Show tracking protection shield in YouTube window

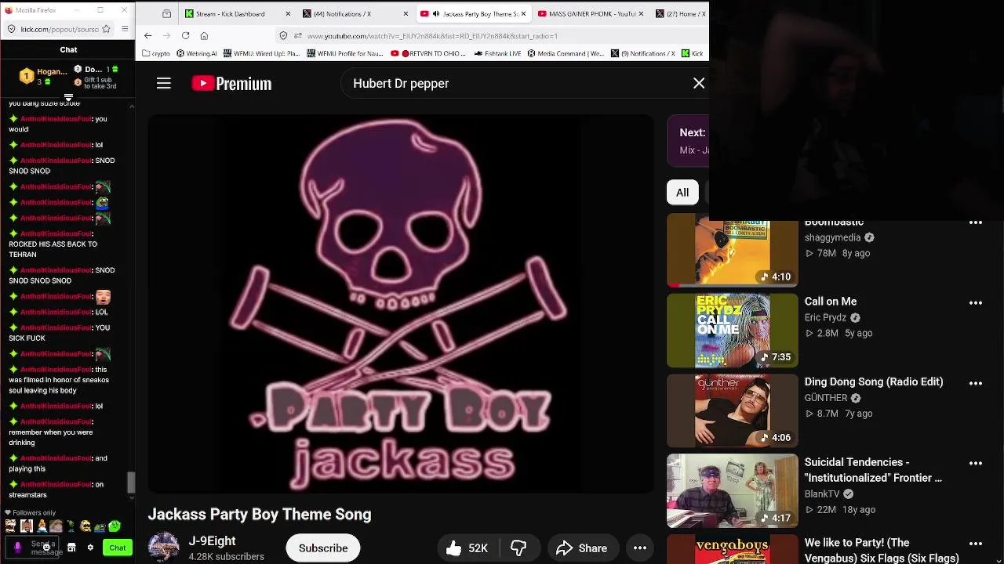[284, 36]
